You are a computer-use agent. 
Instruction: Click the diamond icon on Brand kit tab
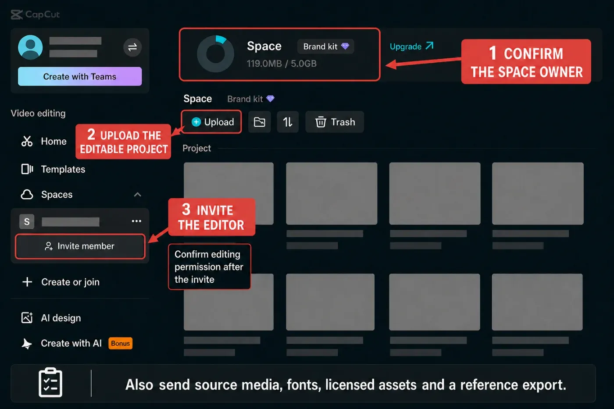click(270, 99)
